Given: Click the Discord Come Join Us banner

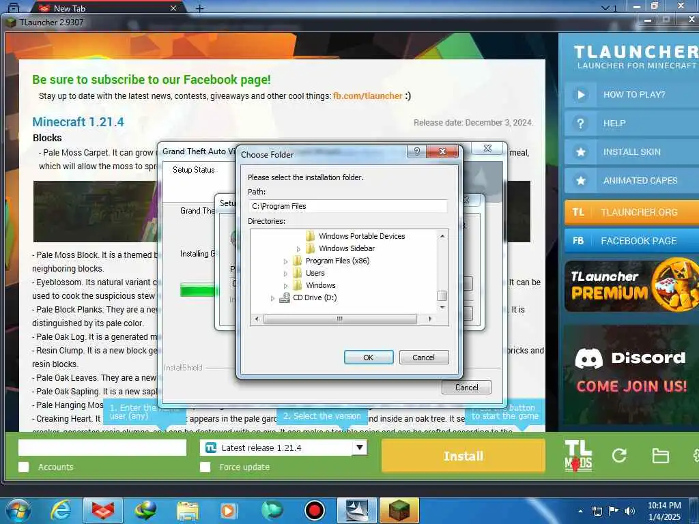Looking at the screenshot, I should (x=631, y=375).
